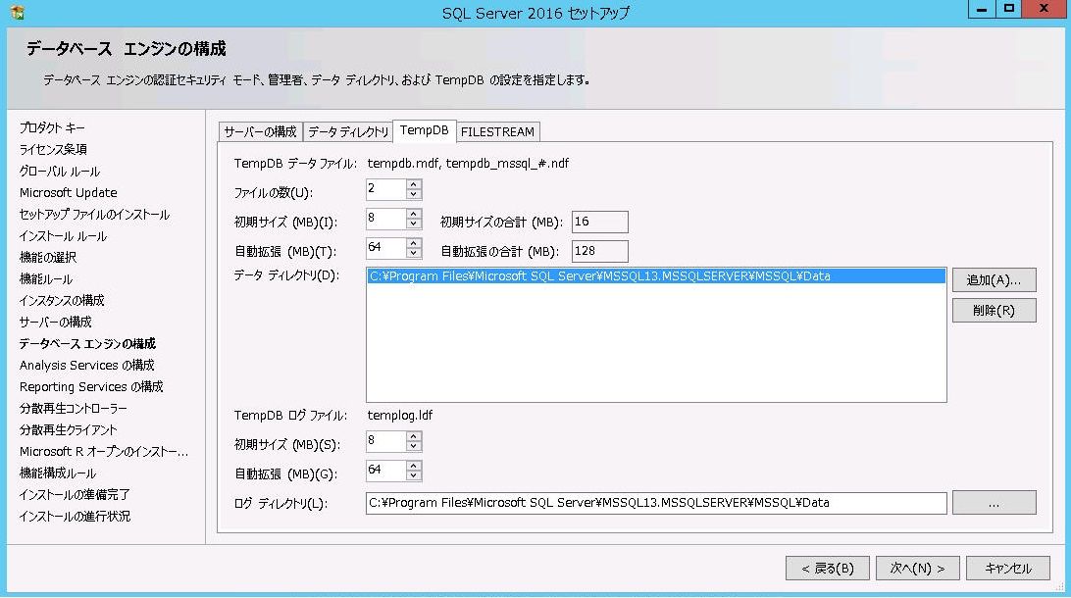This screenshot has height=598, width=1071.
Task: Click インスタンスの構成 in the step list
Action: click(x=62, y=300)
